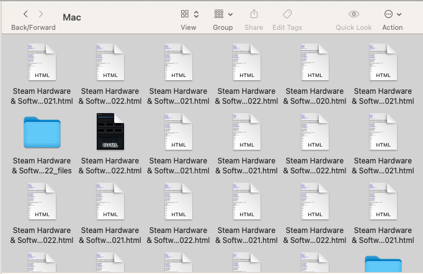This screenshot has height=274, width=423.
Task: Click the Edit Tags tag icon
Action: point(287,14)
